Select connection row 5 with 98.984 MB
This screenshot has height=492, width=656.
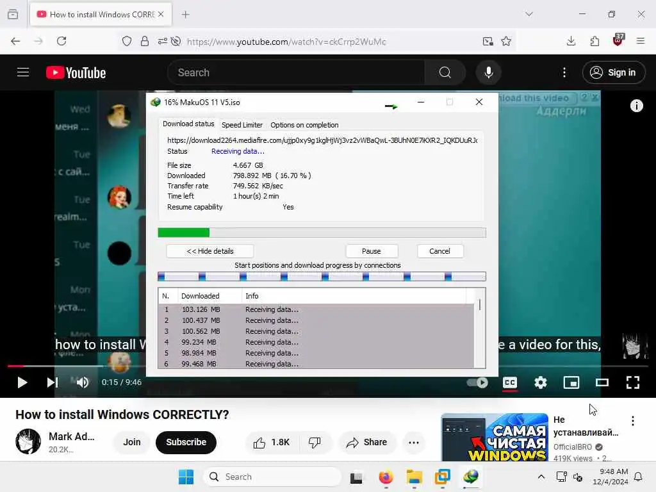(x=316, y=353)
